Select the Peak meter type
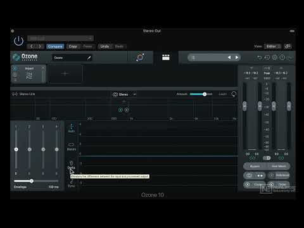 pyautogui.click(x=267, y=73)
